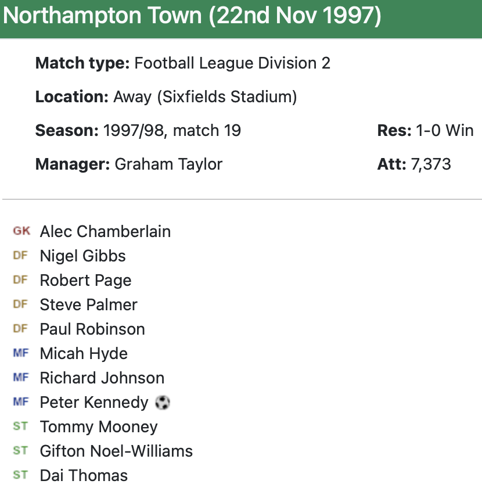Open Alec Chamberlain's player page
The width and height of the screenshot is (482, 495).
[105, 231]
